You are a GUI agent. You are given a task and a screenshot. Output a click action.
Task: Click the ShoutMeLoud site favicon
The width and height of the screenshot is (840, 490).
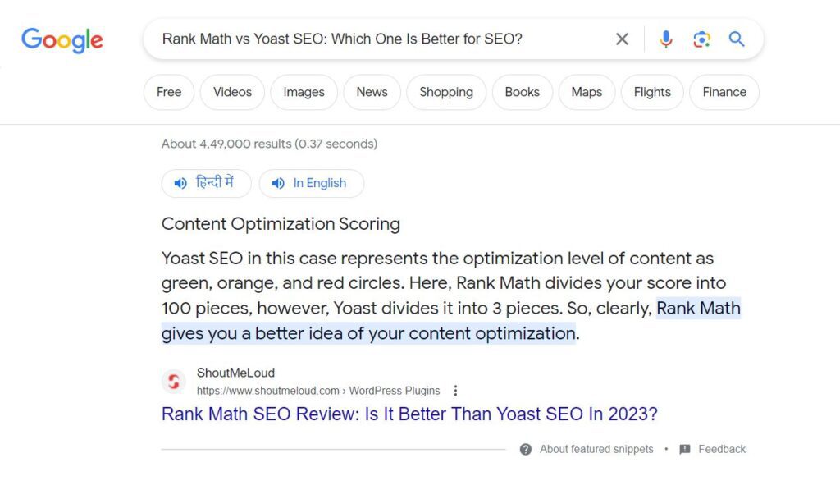(173, 380)
